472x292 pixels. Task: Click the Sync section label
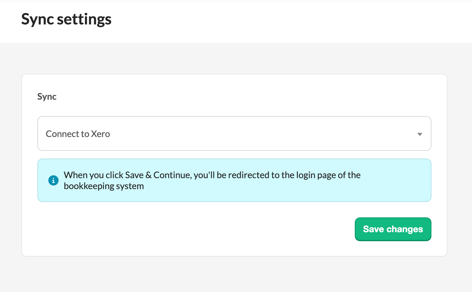pos(47,96)
